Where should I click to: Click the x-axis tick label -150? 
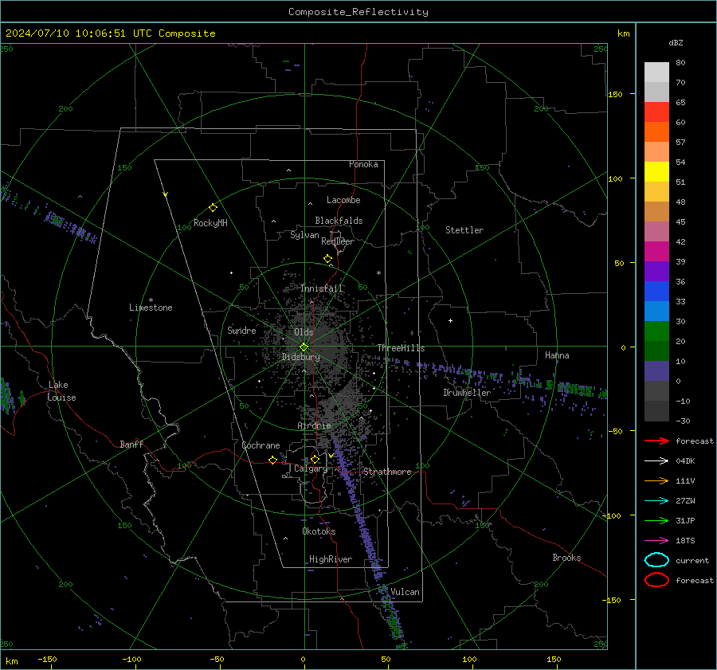[x=47, y=659]
